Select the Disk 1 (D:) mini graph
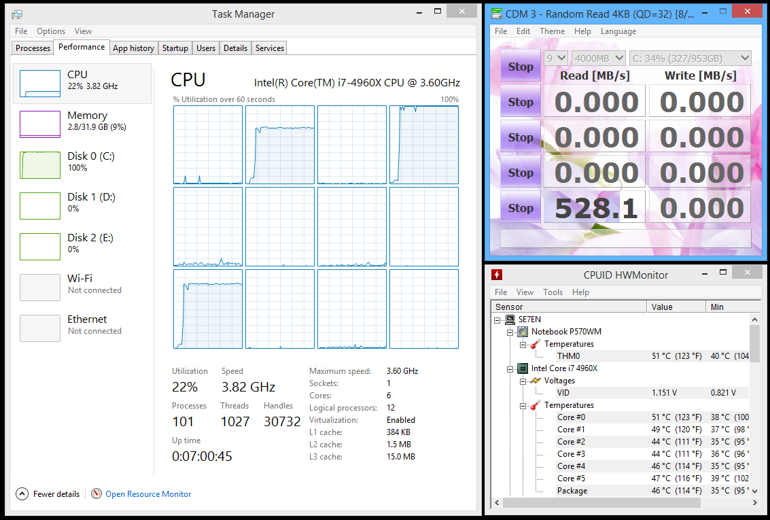The image size is (770, 520). click(40, 206)
